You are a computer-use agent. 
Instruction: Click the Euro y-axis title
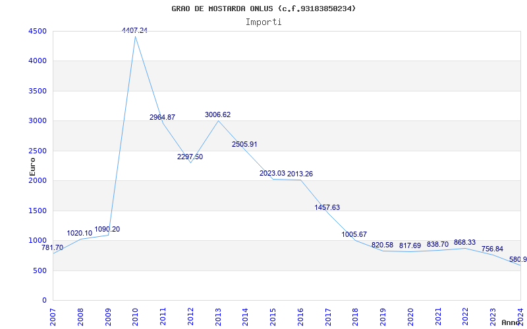tap(32, 167)
